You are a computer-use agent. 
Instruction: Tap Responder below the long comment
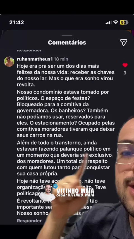point(29,221)
